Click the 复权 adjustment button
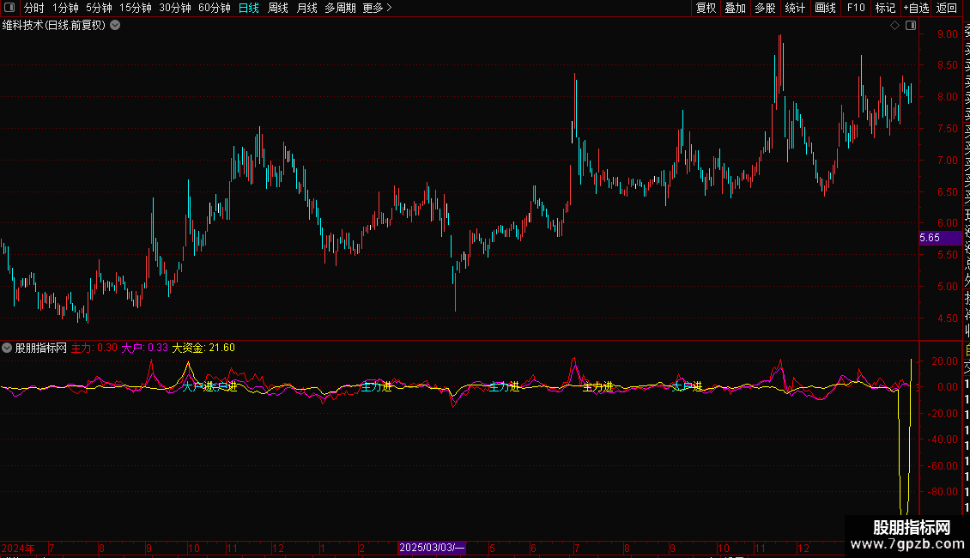This screenshot has height=558, width=970. click(706, 8)
